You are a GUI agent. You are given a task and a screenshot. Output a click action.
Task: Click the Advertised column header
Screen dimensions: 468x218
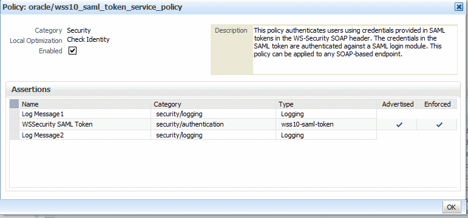[398, 104]
